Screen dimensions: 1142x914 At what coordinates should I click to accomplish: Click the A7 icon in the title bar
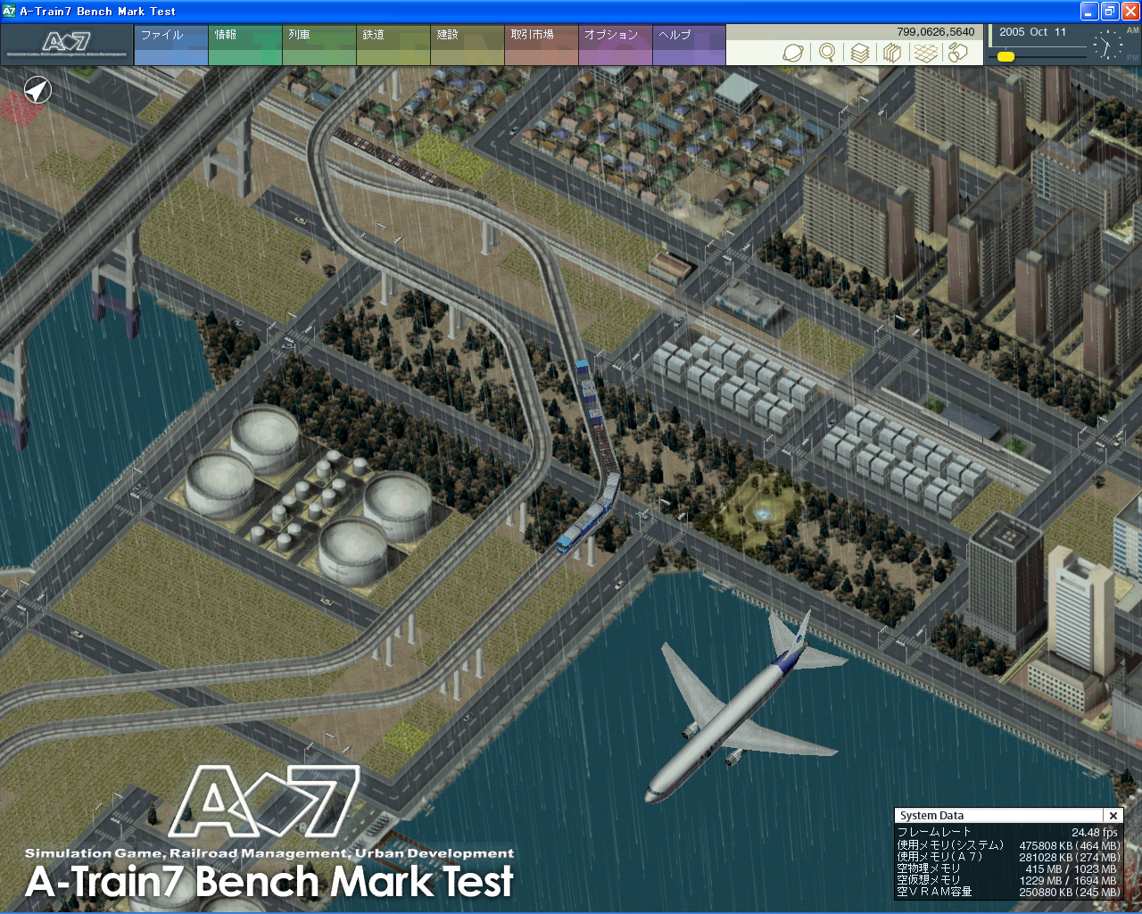pos(9,12)
